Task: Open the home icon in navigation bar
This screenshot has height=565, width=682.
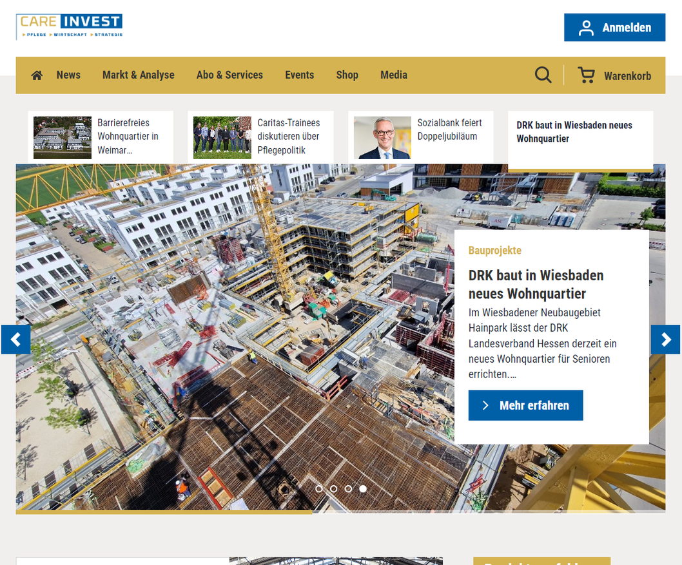Action: (x=37, y=75)
